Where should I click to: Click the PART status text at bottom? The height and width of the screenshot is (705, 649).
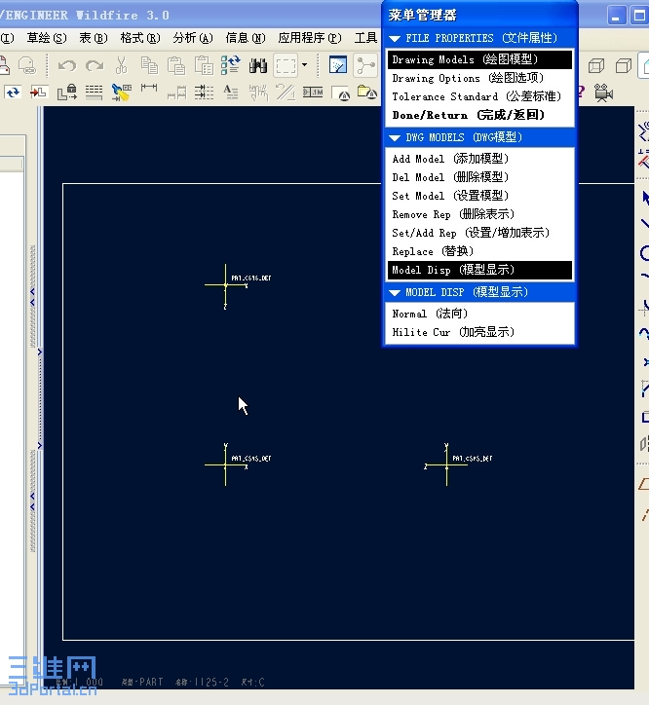(x=142, y=682)
